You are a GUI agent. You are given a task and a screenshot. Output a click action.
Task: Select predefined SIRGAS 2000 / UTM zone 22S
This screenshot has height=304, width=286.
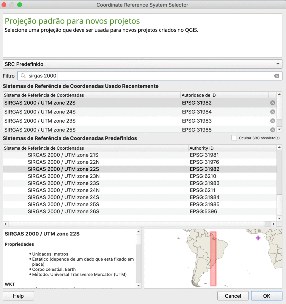point(140,169)
